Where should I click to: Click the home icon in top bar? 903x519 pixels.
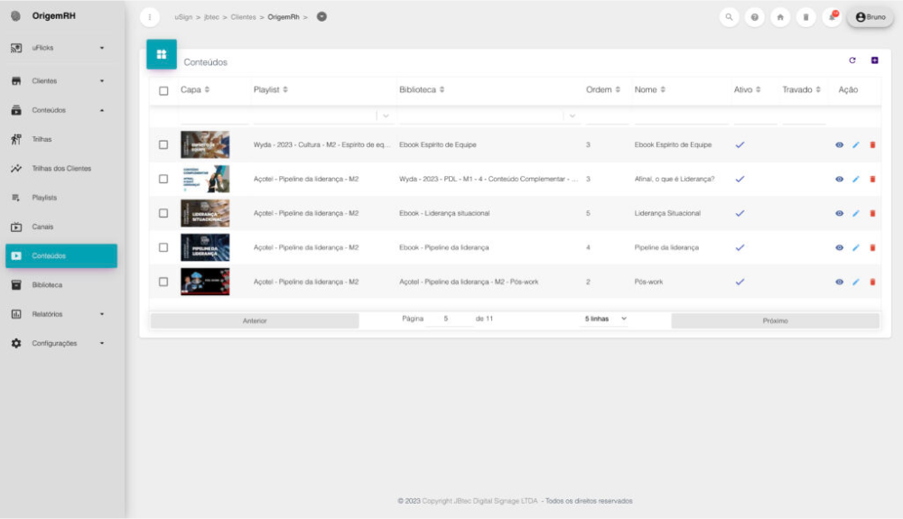(780, 17)
